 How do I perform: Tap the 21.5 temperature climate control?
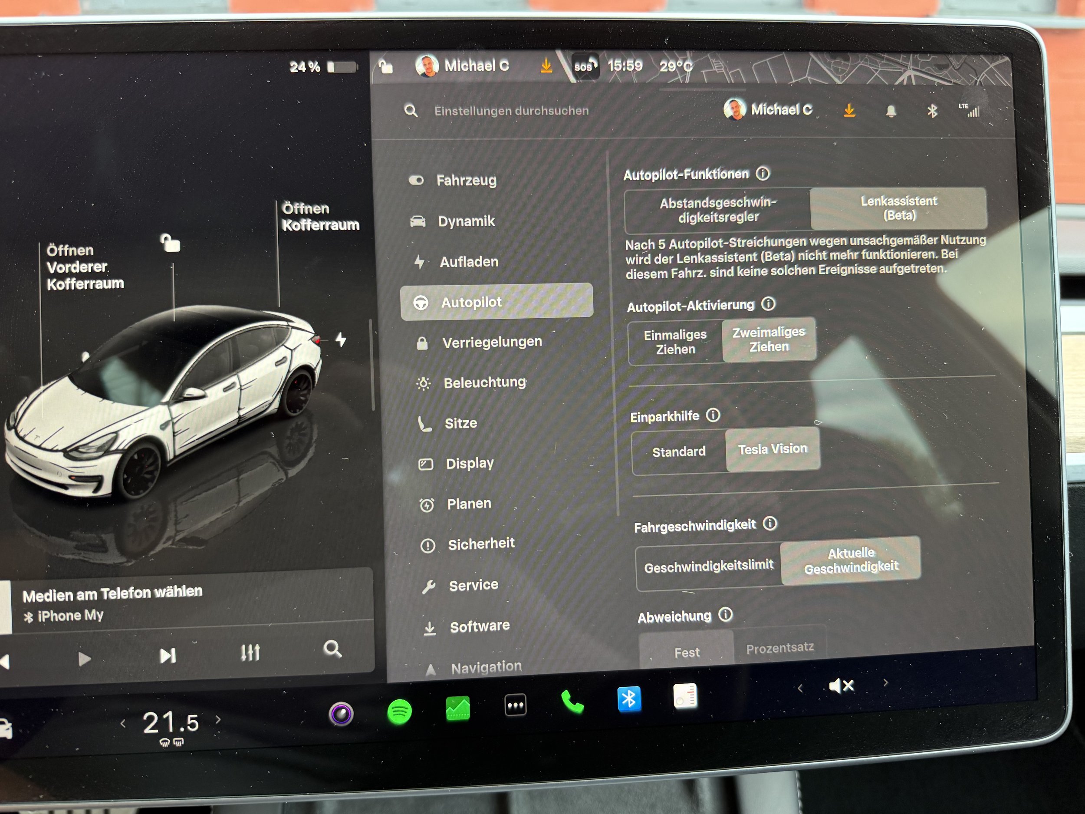click(171, 723)
